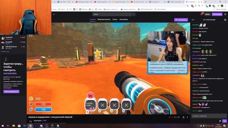Open the Twitch notifications inbox icon
Screen dimensions: 228x128
(202, 14)
